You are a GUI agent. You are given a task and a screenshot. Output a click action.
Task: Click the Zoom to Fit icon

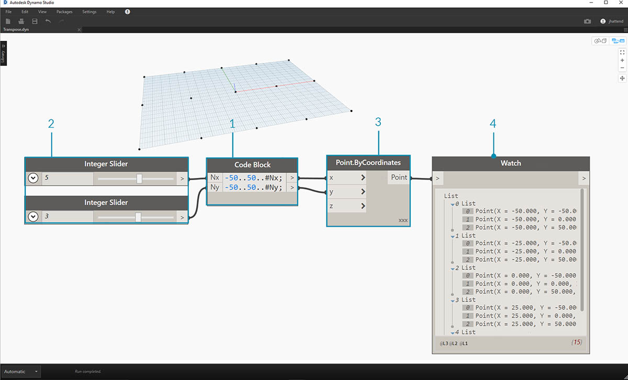tap(622, 52)
